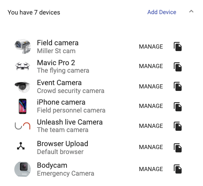Click the Miller St cam description

click(56, 51)
